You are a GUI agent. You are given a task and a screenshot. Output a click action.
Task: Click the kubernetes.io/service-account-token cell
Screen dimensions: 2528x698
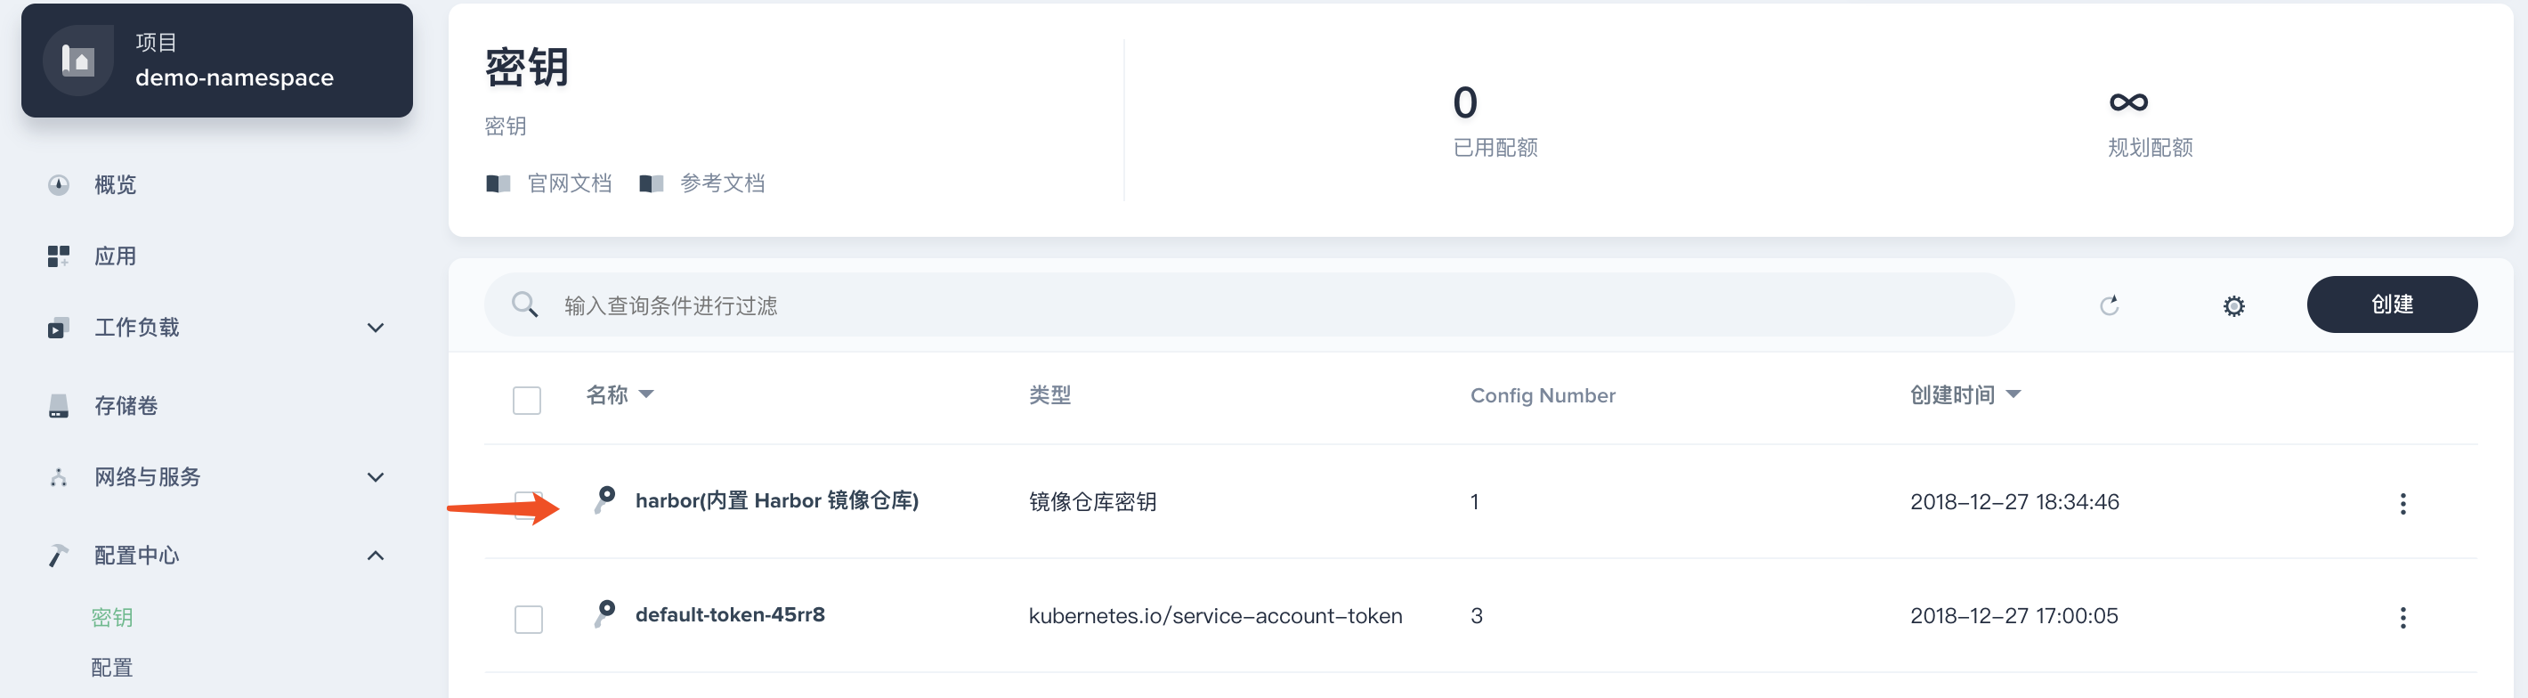point(1215,615)
